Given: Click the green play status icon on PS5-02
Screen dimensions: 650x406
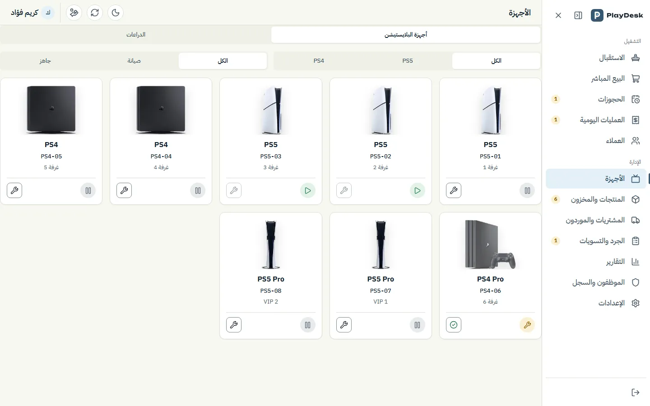Looking at the screenshot, I should click(418, 190).
